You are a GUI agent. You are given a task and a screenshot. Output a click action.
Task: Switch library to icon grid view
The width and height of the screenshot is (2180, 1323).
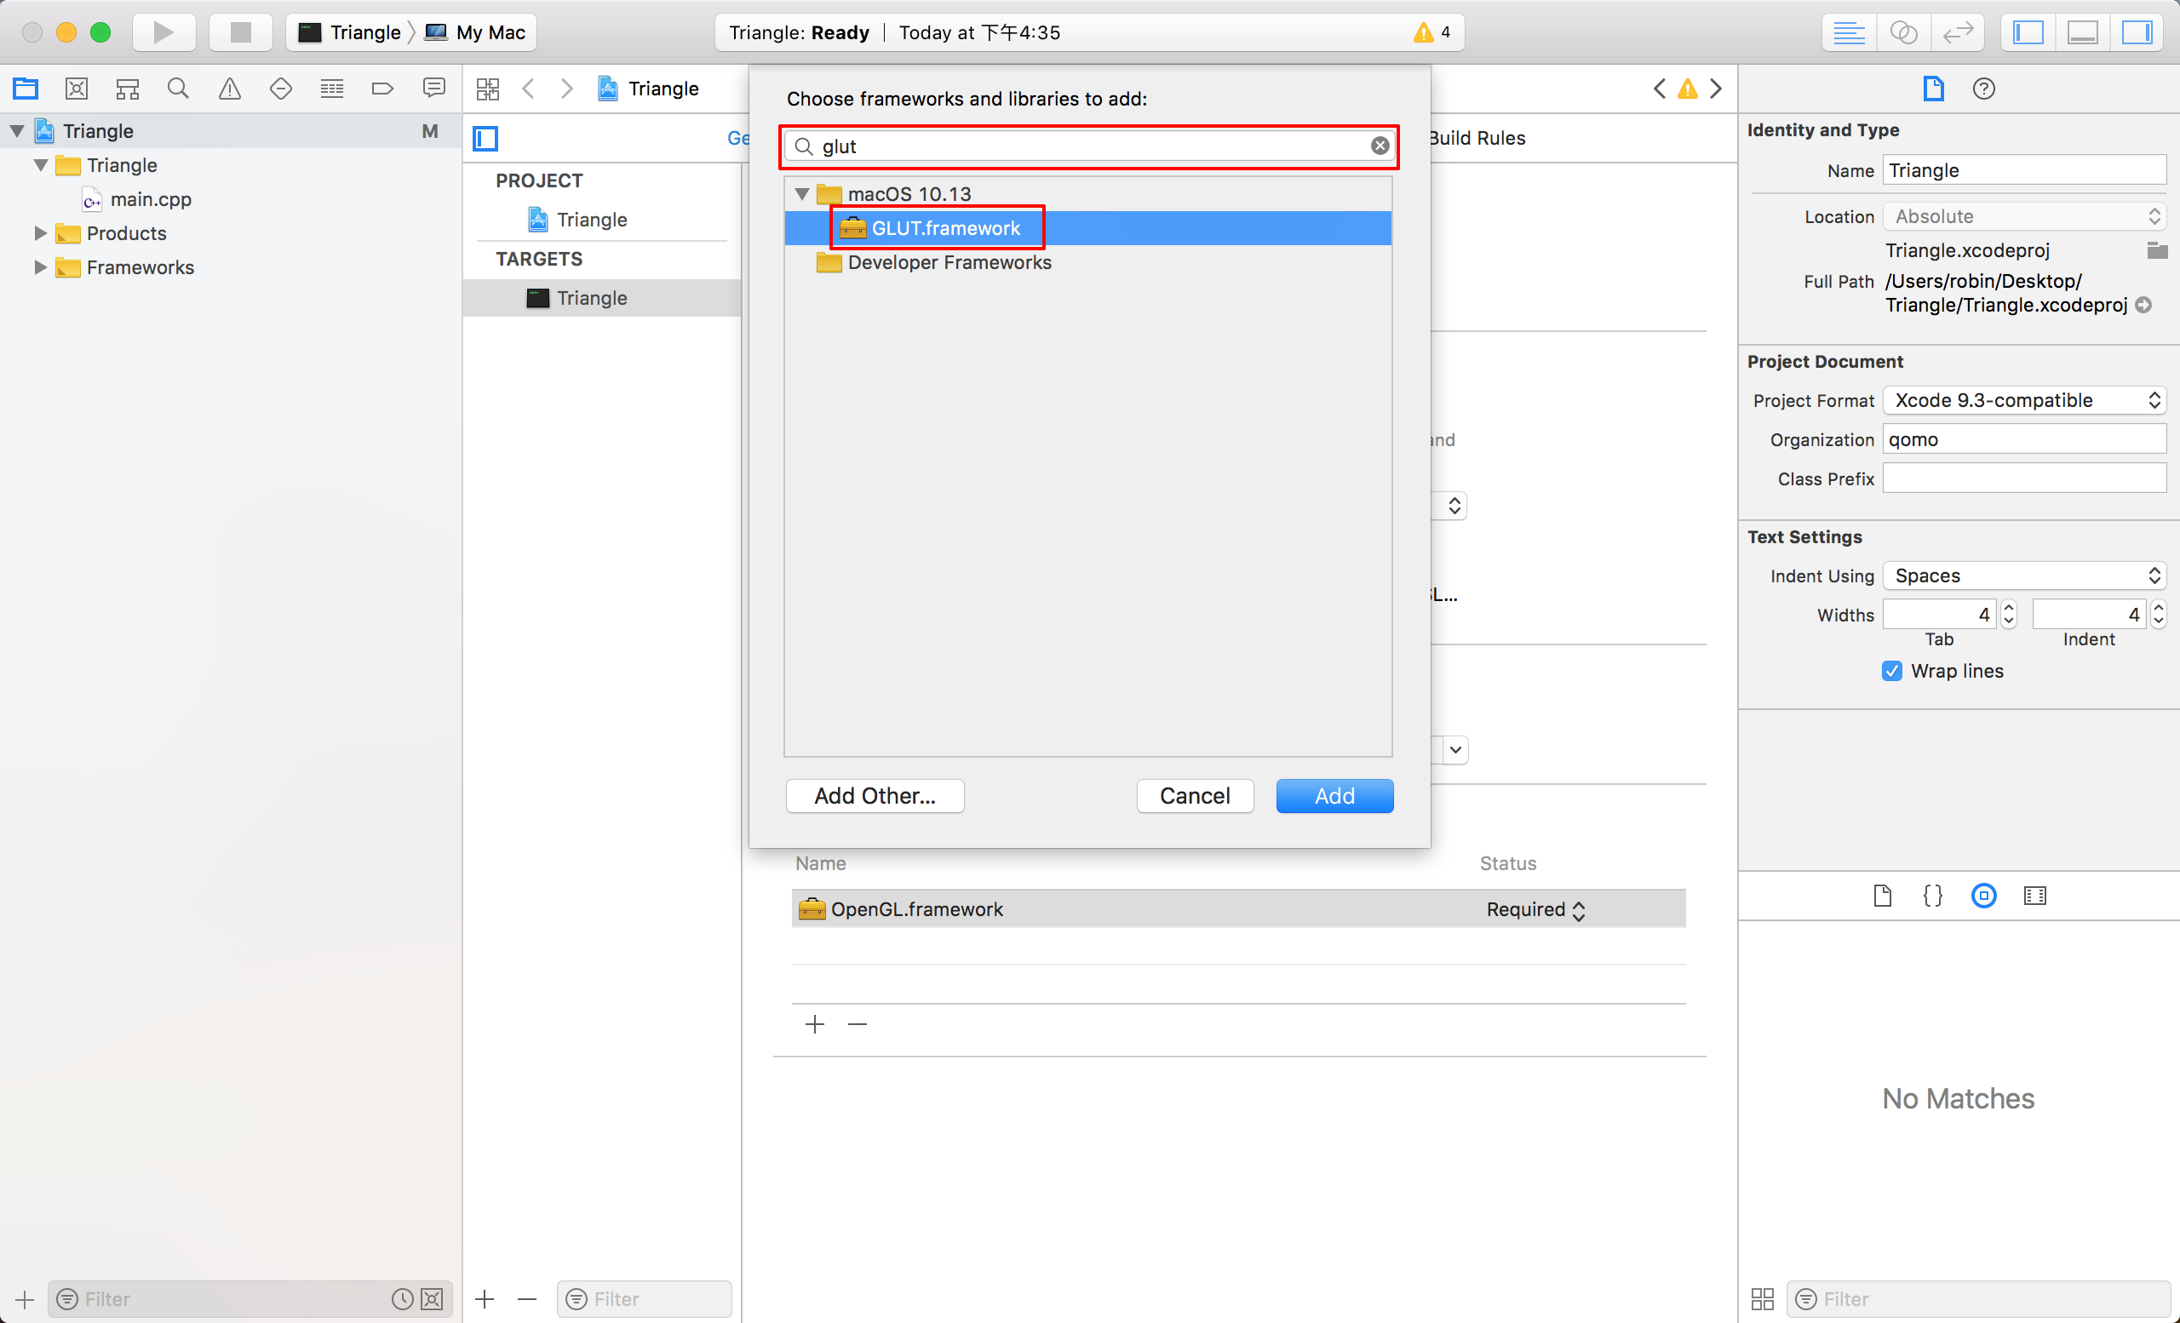tap(1763, 1299)
